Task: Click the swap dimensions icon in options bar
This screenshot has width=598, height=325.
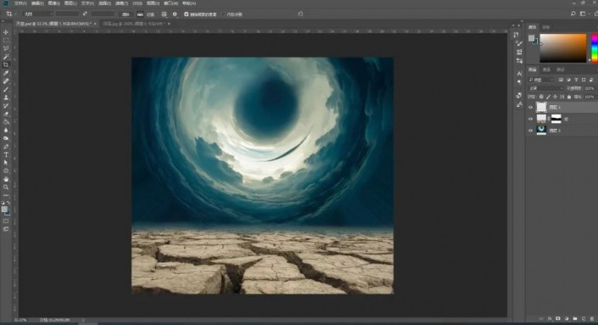Action: click(x=85, y=14)
